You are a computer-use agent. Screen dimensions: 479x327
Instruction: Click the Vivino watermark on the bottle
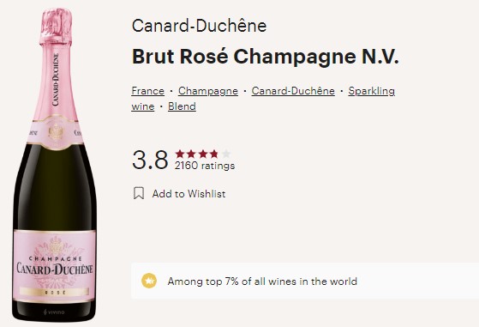point(54,312)
